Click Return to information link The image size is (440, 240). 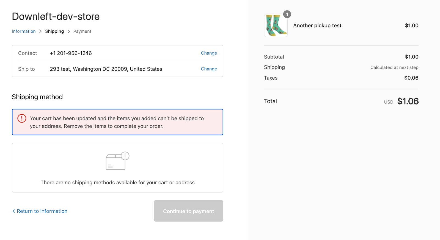pos(42,211)
